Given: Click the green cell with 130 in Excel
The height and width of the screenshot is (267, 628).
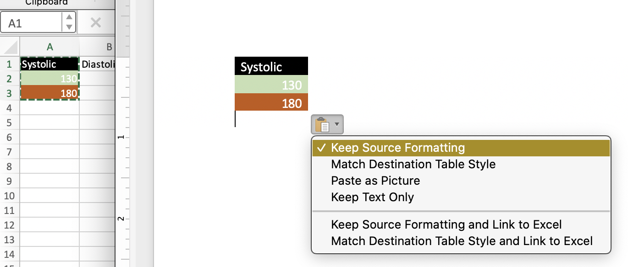Looking at the screenshot, I should coord(50,79).
